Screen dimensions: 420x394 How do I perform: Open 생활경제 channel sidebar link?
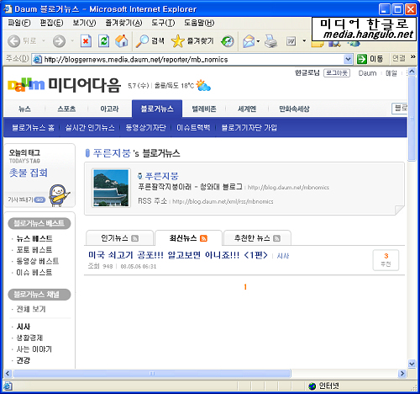tap(29, 338)
